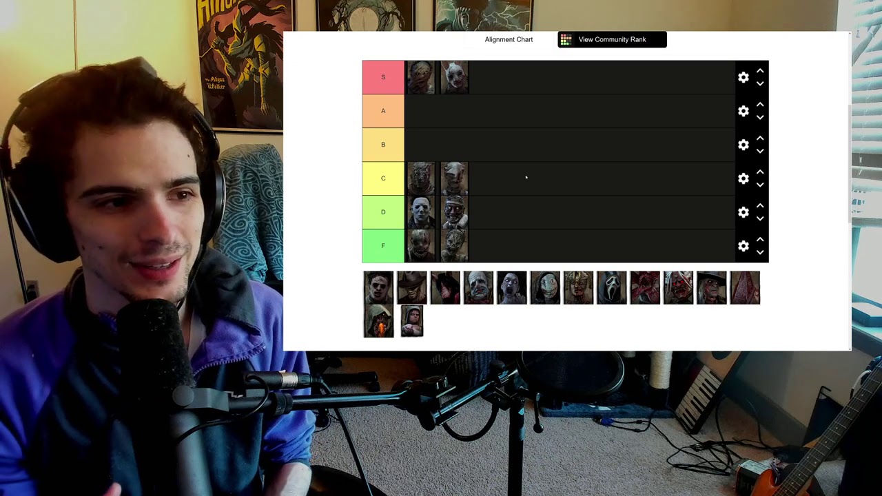Move the S tier row up
882x496 pixels.
click(760, 70)
